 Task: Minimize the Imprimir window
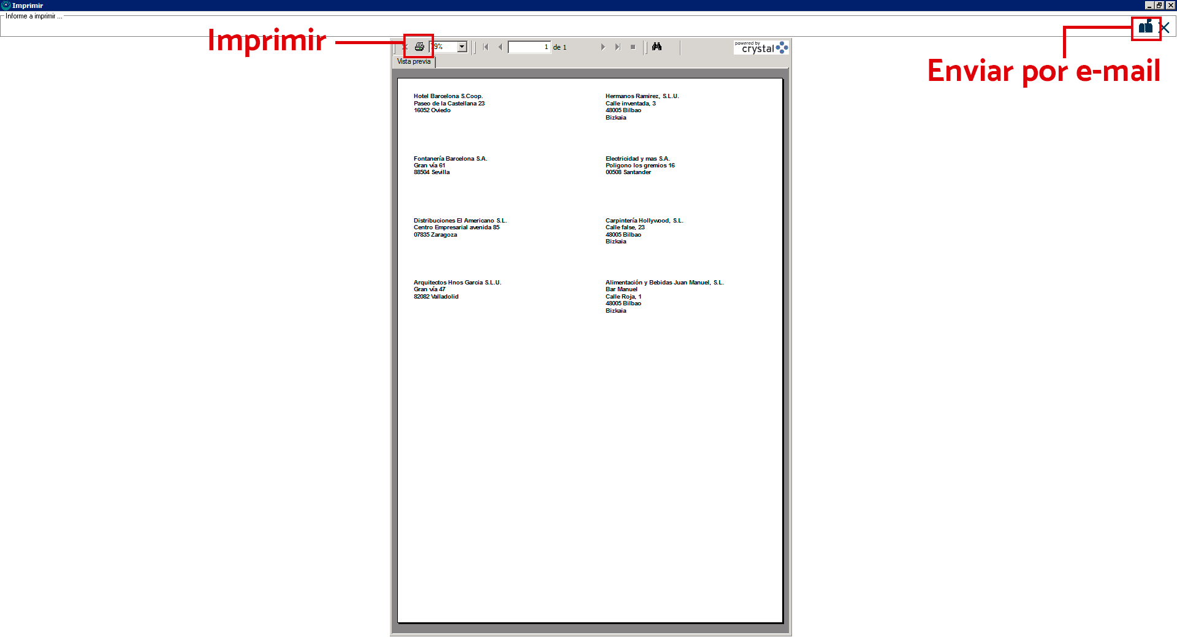[x=1149, y=5]
